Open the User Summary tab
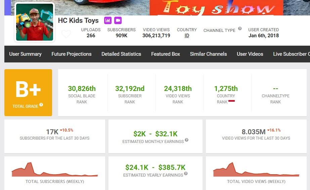The width and height of the screenshot is (310, 190). [25, 54]
